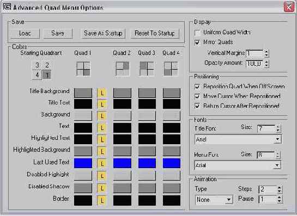The width and height of the screenshot is (297, 216).
Task: Open the Title Font Arial dropdown
Action: (277, 139)
